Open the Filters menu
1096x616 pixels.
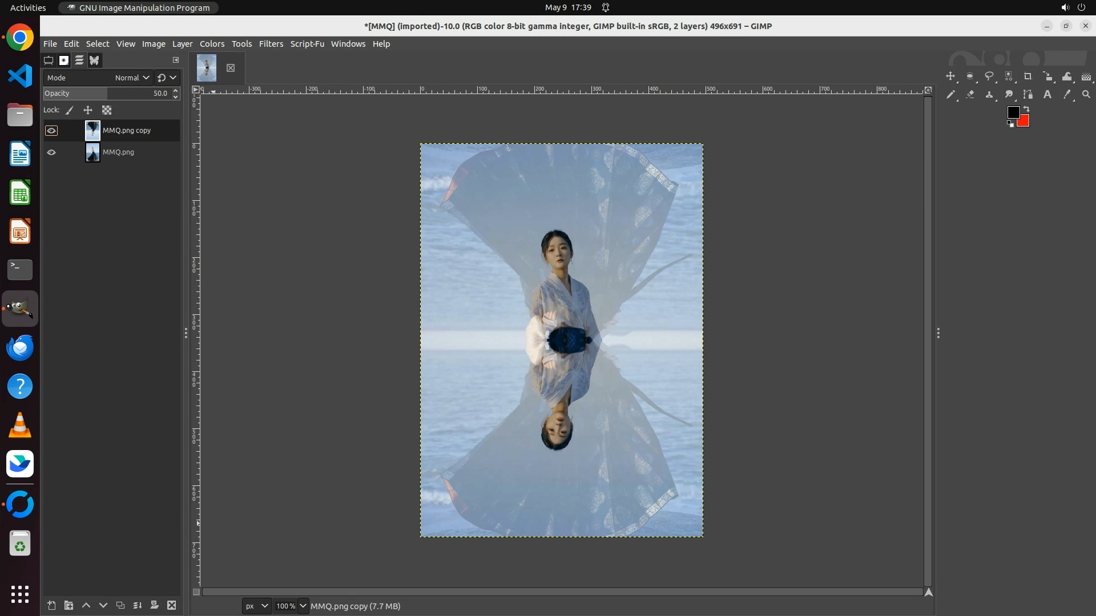(271, 44)
